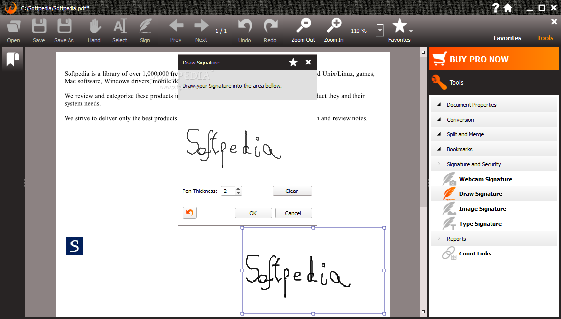The height and width of the screenshot is (319, 561).
Task: Switch to the Favorites tab
Action: click(507, 38)
